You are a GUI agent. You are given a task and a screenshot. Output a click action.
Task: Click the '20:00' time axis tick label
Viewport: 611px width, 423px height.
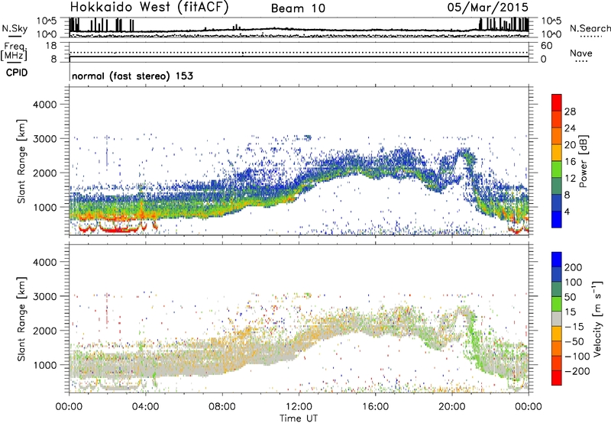pos(451,407)
